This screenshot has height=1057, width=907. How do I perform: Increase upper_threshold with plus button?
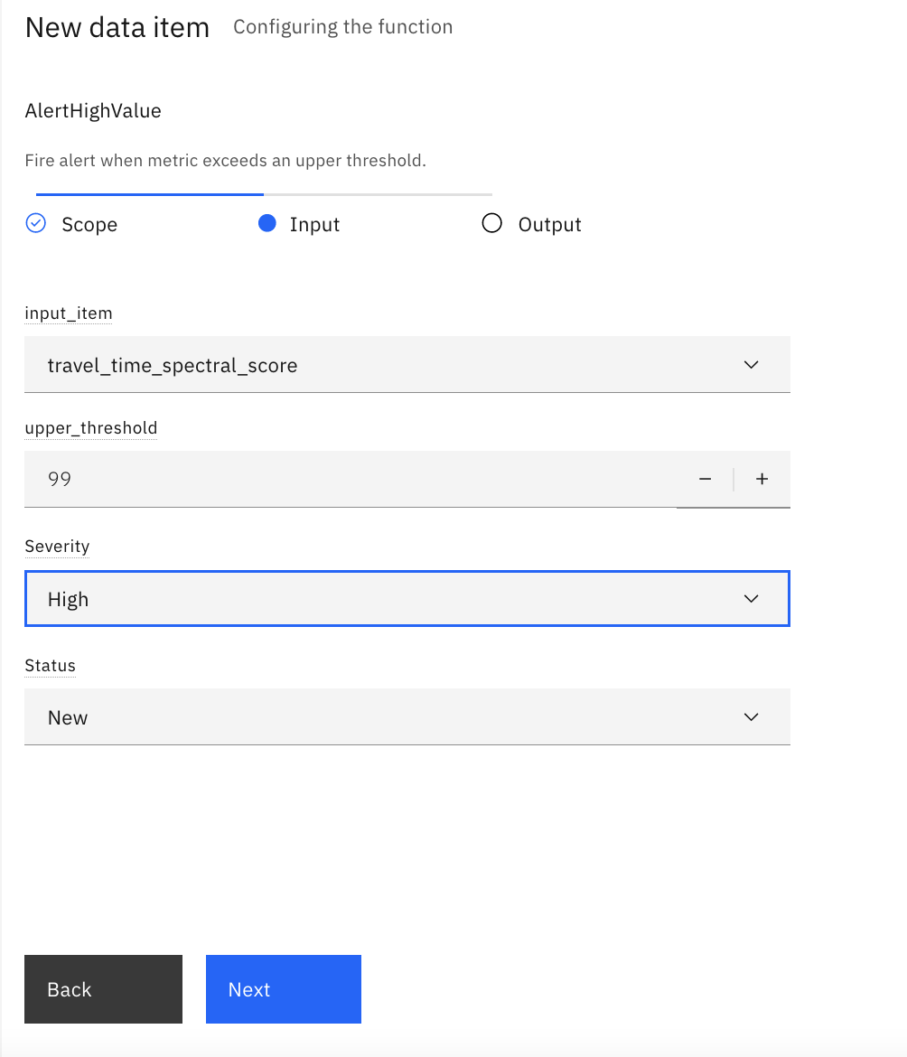coord(762,480)
